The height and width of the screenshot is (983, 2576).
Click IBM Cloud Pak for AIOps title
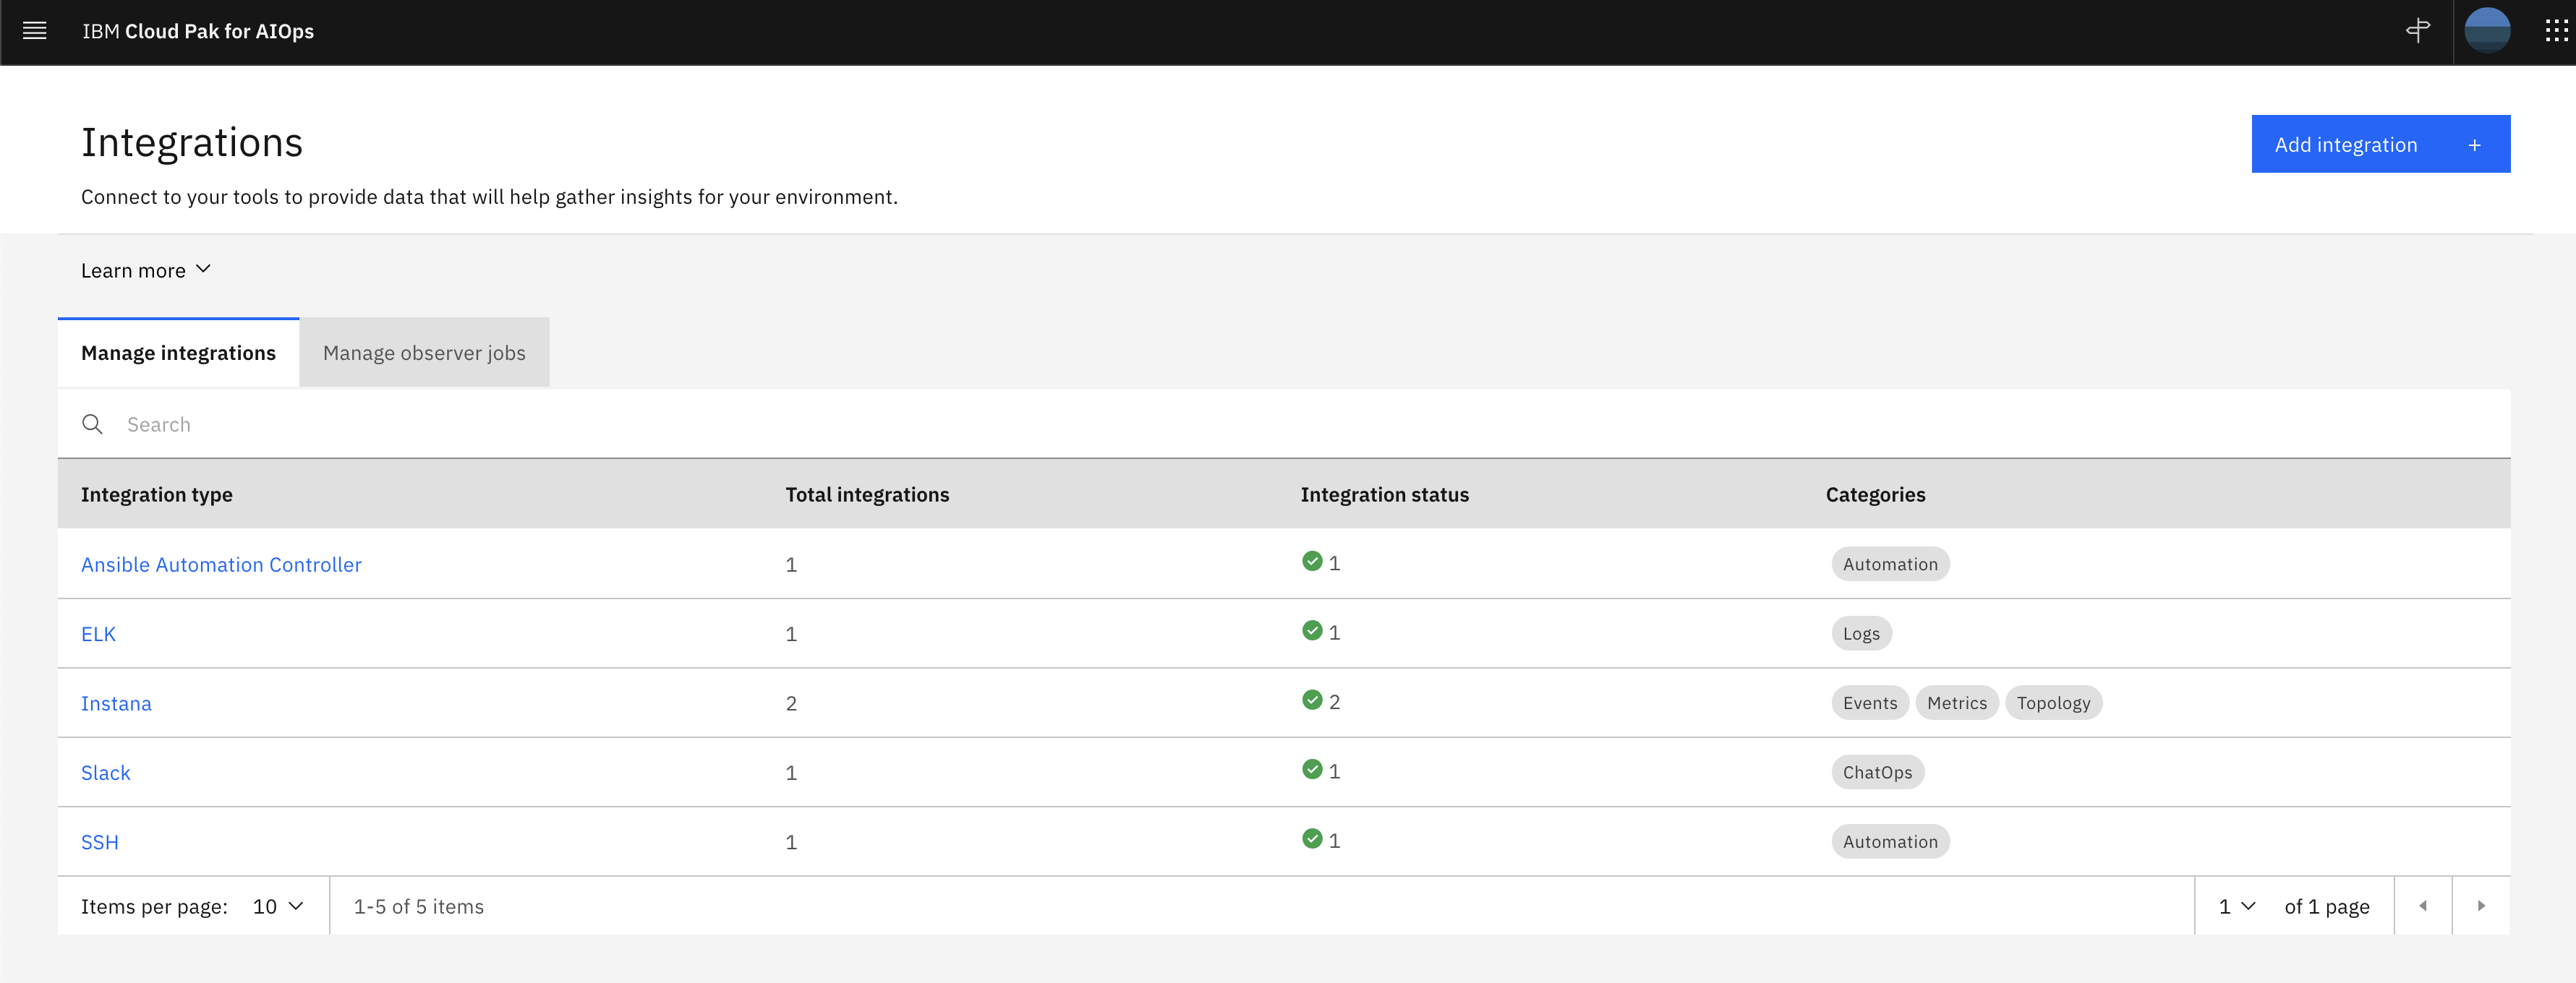click(198, 31)
